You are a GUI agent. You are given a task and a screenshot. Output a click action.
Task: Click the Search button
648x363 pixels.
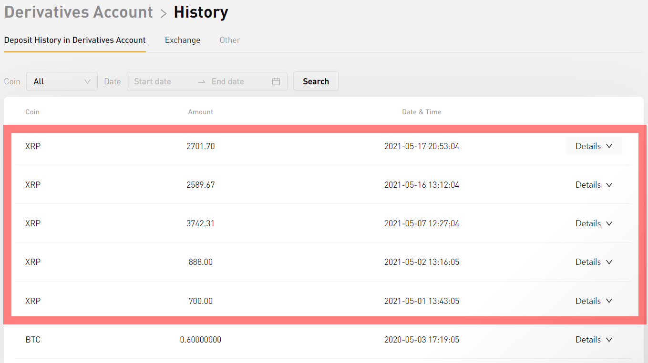click(x=316, y=81)
